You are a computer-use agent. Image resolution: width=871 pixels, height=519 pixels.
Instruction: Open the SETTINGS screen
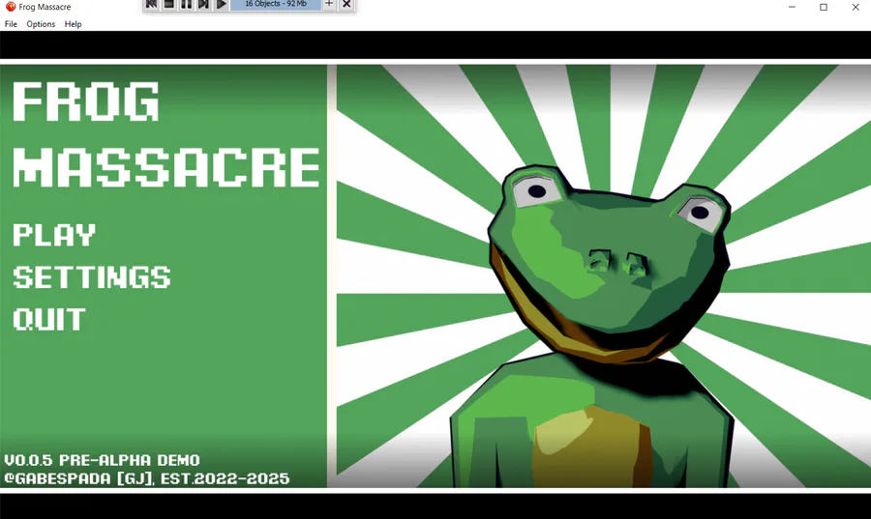(x=92, y=277)
